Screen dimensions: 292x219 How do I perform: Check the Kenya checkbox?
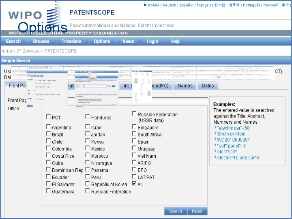tap(88, 141)
